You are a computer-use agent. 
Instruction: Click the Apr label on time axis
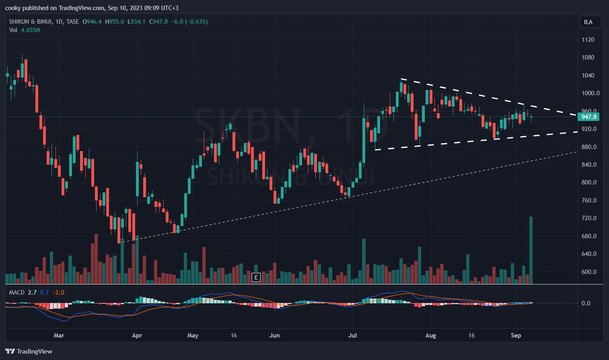pos(137,335)
